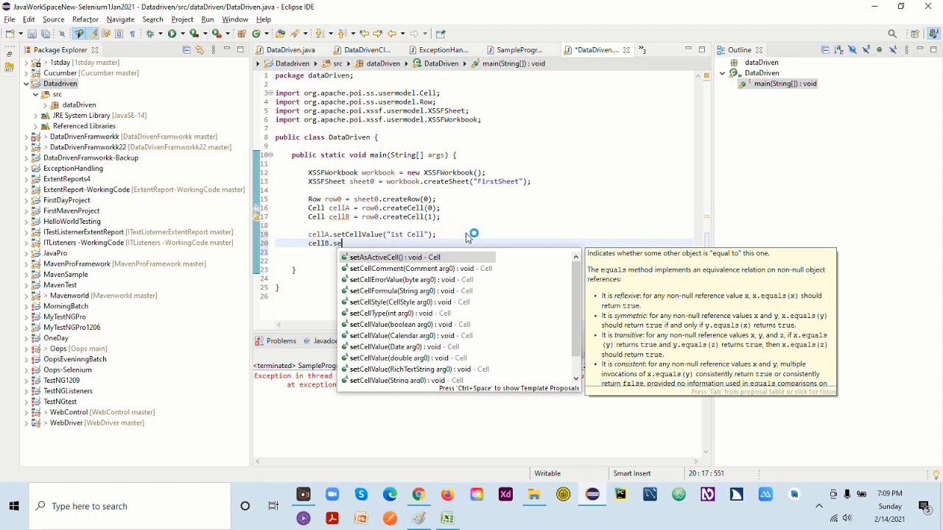Click the New Java Package icon
Image resolution: width=943 pixels, height=530 pixels.
point(242,33)
